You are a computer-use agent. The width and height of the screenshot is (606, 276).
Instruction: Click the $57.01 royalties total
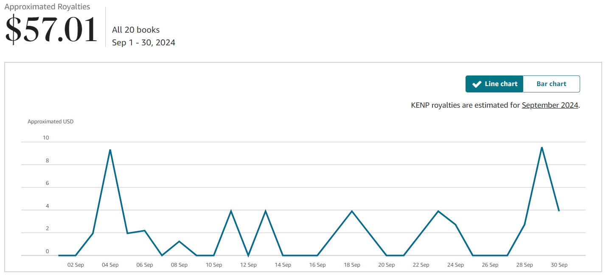point(51,30)
